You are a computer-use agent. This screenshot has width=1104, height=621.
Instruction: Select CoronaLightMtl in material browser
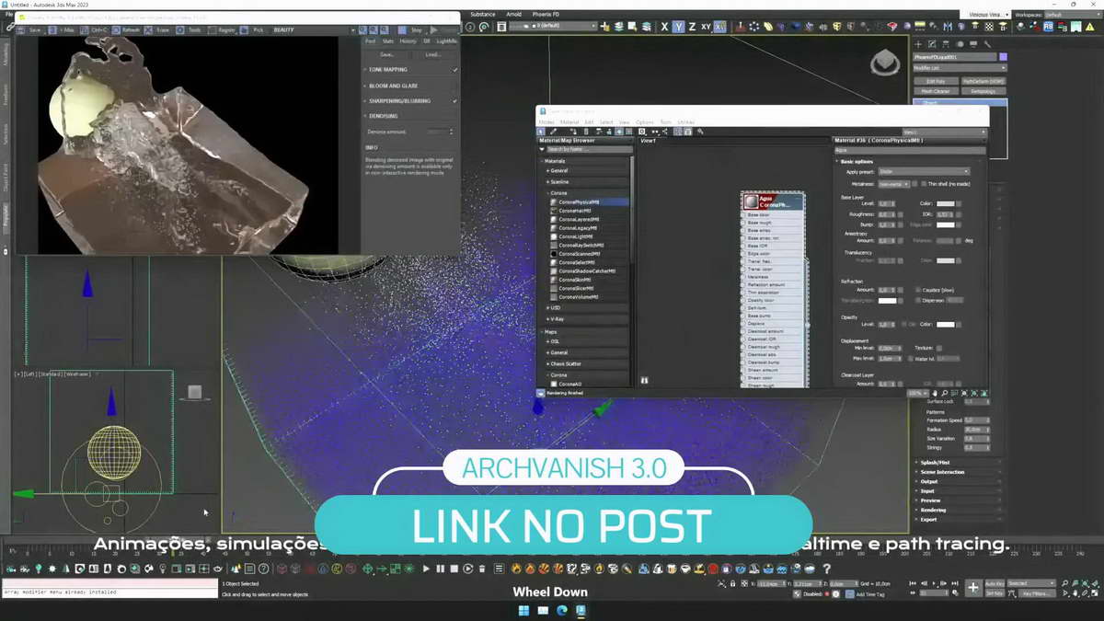[576, 236]
